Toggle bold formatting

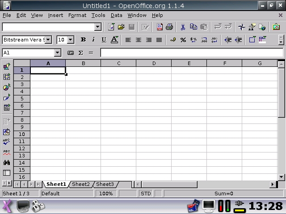[83, 40]
